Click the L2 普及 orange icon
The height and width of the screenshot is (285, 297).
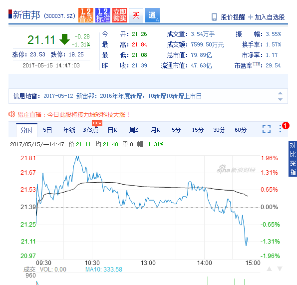86,15
